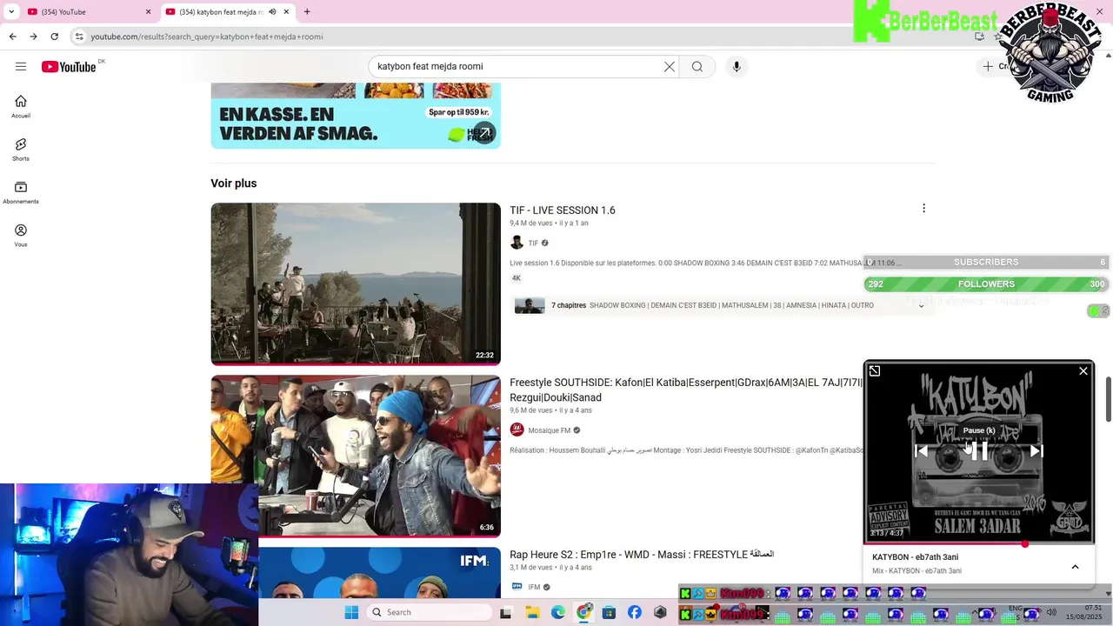Visit the IFM channel link
Viewport: 1113px width, 626px height.
coord(534,587)
